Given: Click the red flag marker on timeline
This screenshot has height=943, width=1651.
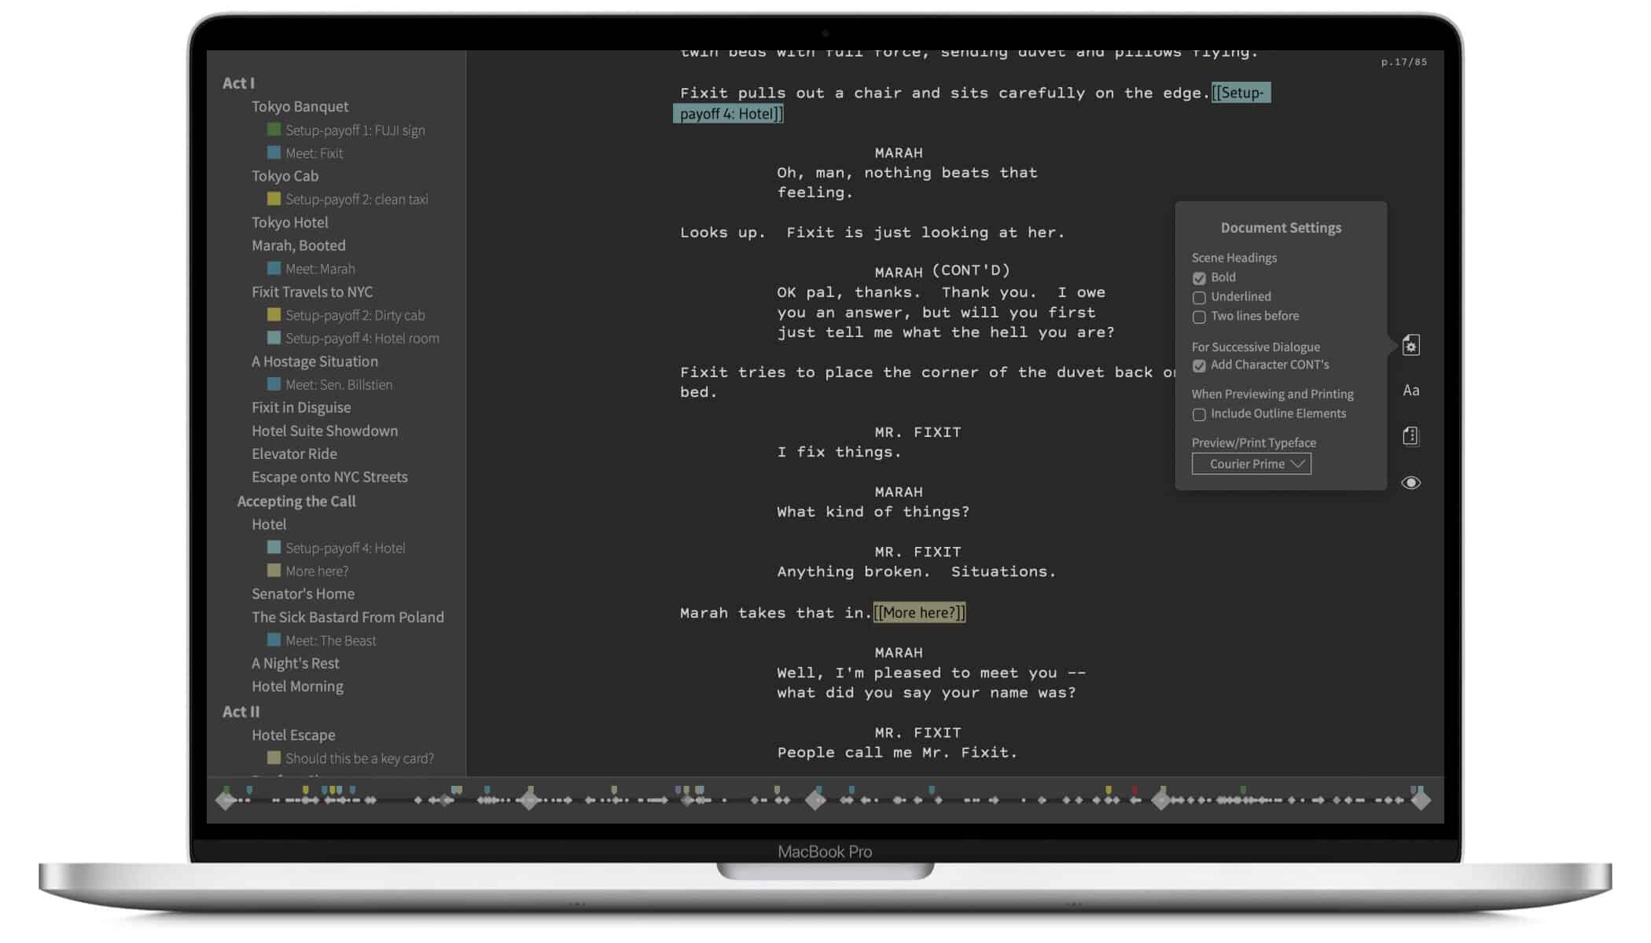Looking at the screenshot, I should (1134, 790).
